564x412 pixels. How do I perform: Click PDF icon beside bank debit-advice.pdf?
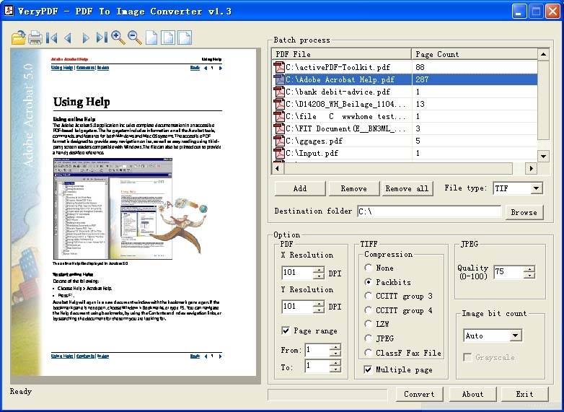pos(279,92)
